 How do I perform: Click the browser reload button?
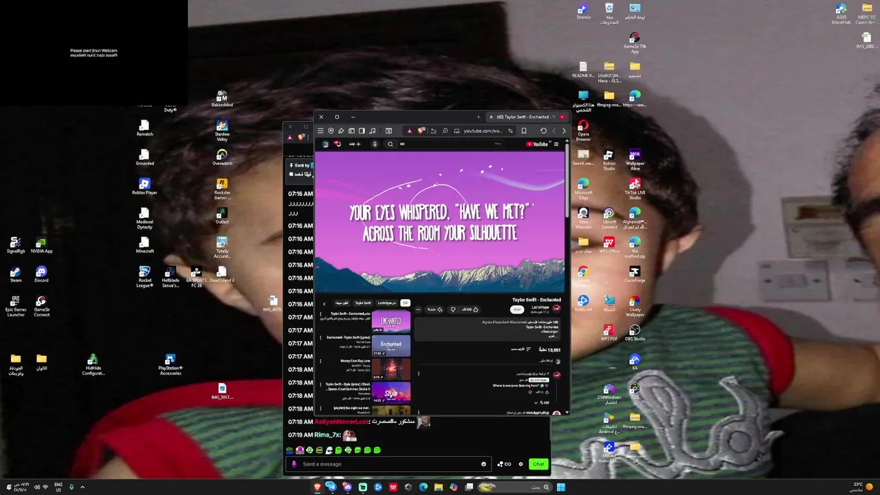click(x=543, y=131)
